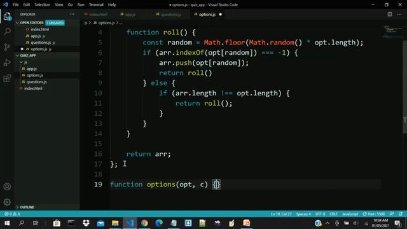Open the Search view in activity bar

pyautogui.click(x=7, y=32)
